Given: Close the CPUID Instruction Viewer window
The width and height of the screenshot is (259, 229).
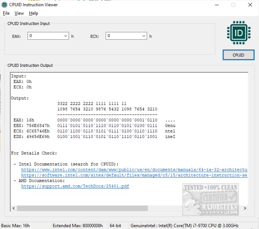Looking at the screenshot, I should click(250, 5).
